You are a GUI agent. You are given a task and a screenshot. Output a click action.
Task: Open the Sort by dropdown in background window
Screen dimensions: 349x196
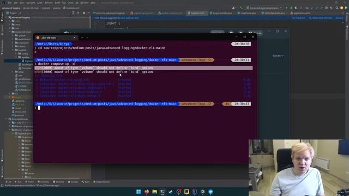coord(278,56)
